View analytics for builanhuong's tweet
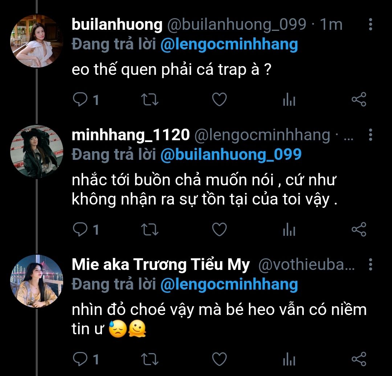Viewport: 392px width, 376px height. pyautogui.click(x=289, y=100)
